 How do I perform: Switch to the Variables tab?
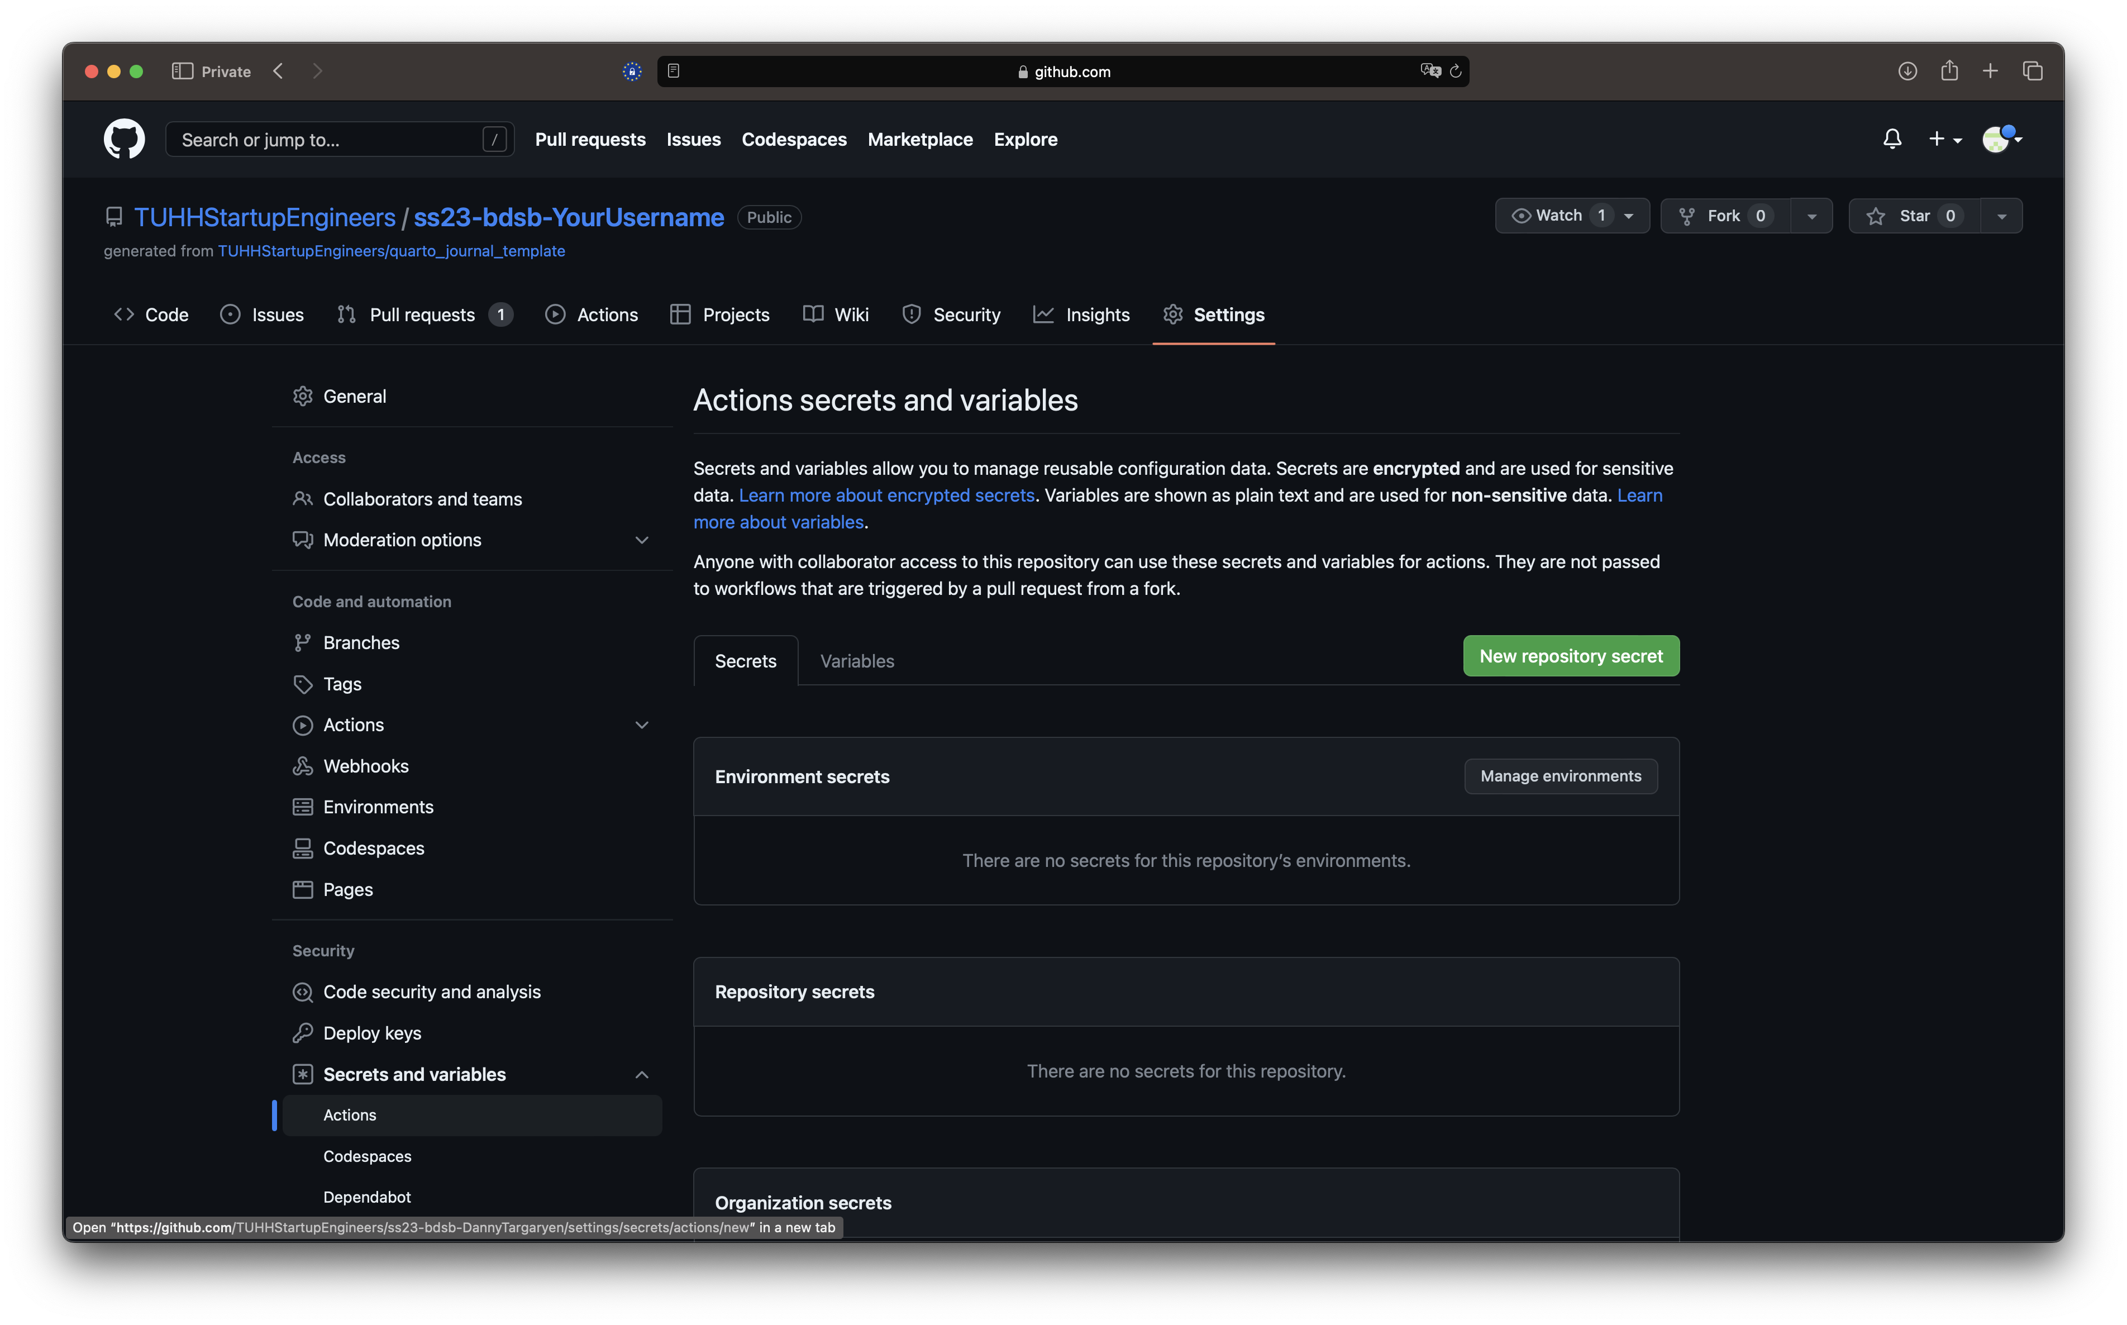pyautogui.click(x=857, y=661)
